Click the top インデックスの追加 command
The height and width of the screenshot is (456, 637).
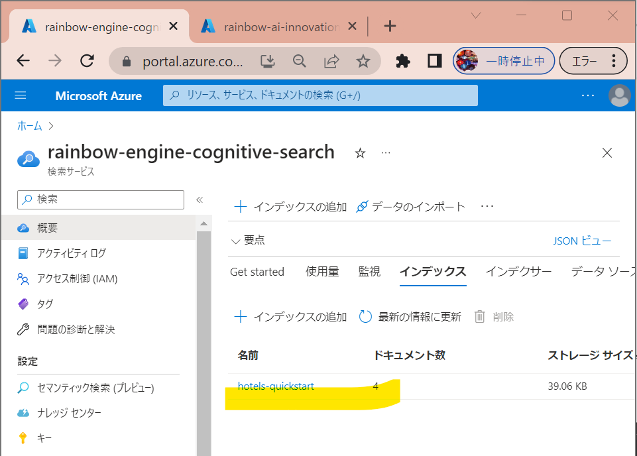290,207
